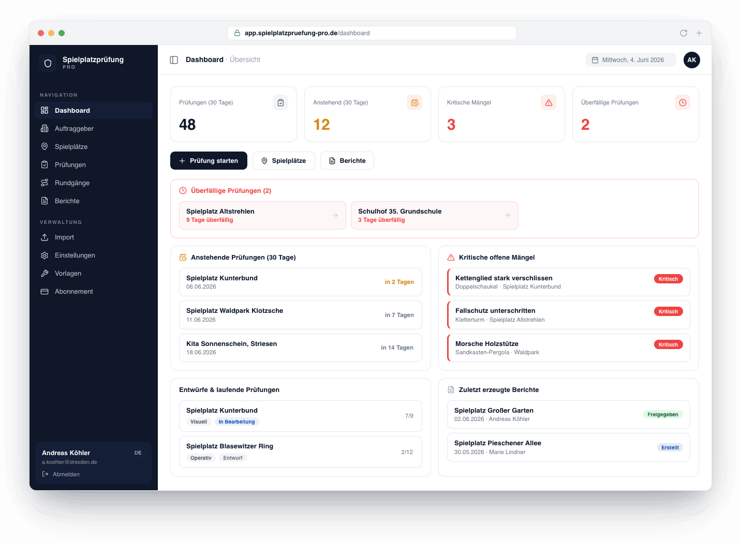The image size is (741, 543).
Task: Click arrow on Spielplatz Altstrehlen overdue card
Action: click(x=335, y=215)
